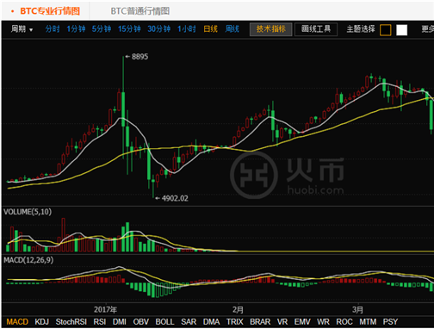Select the SAR indicator
This screenshot has height=329, width=434.
click(x=189, y=322)
